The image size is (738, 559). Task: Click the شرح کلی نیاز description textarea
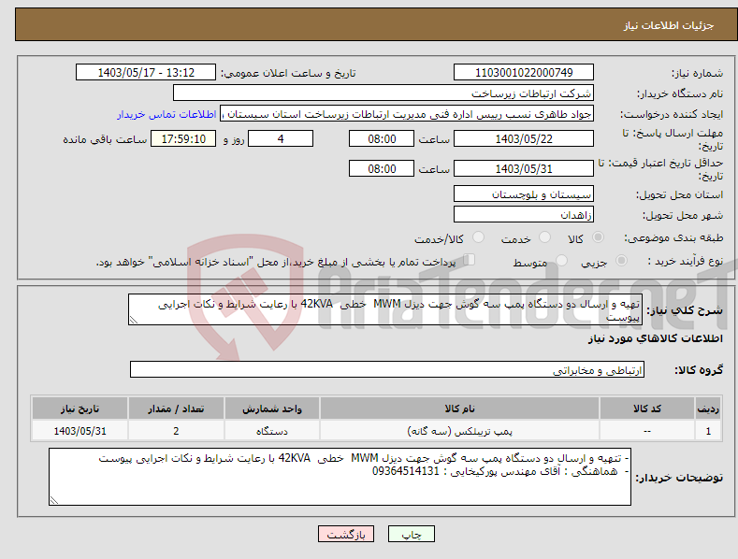pos(385,309)
